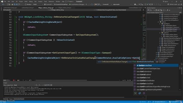
Task: Select execGetSelected completion item
Action: tap(156, 78)
